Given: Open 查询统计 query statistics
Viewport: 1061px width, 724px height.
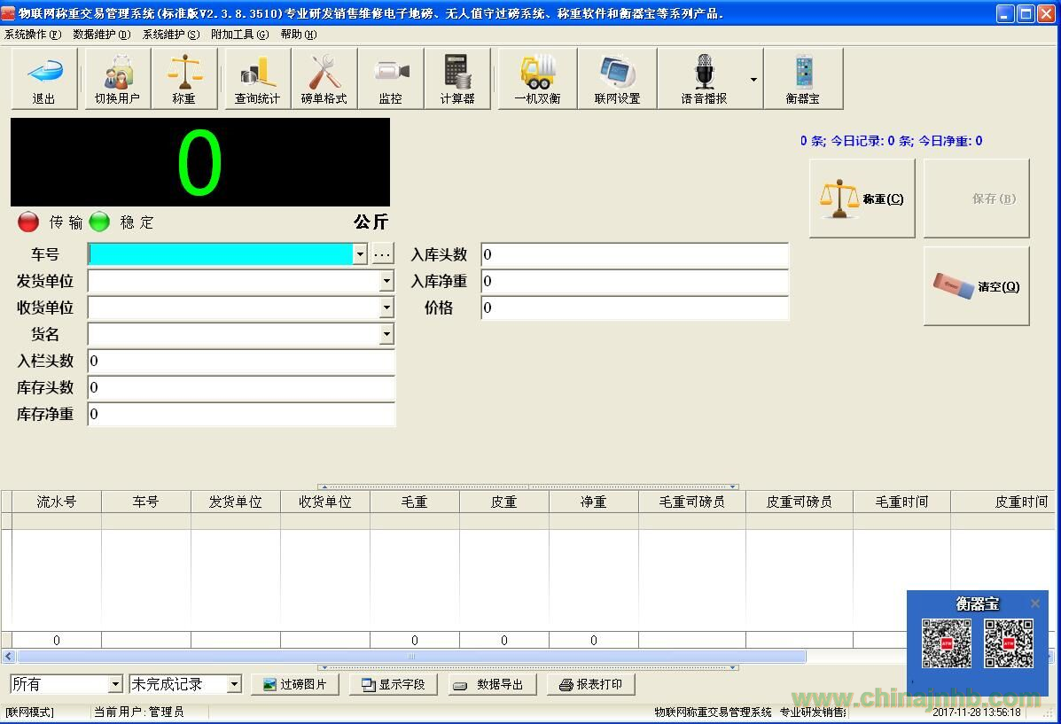Looking at the screenshot, I should point(257,79).
